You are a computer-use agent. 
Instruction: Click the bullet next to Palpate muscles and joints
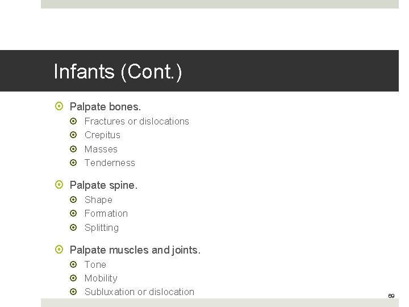tap(60, 250)
